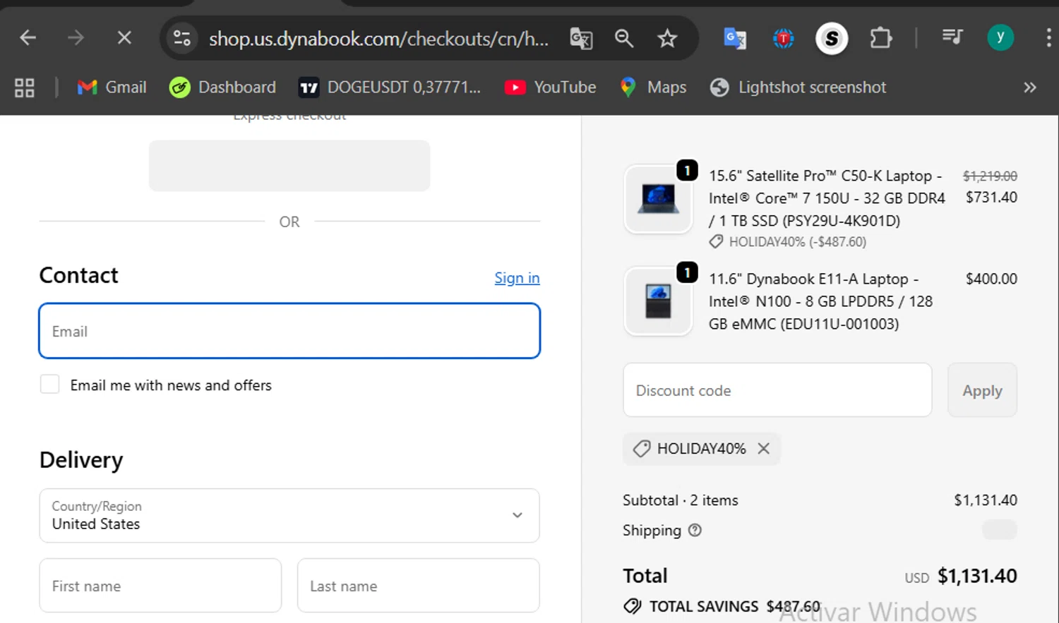
Task: Open Chrome three-dot menu
Action: click(1048, 37)
